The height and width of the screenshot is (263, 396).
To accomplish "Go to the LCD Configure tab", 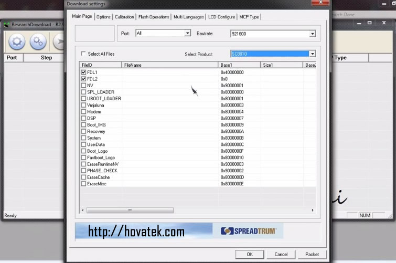I will 221,17.
